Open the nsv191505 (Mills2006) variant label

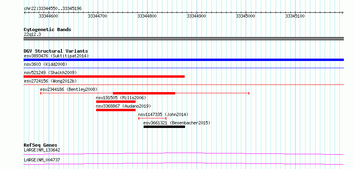click(121, 98)
